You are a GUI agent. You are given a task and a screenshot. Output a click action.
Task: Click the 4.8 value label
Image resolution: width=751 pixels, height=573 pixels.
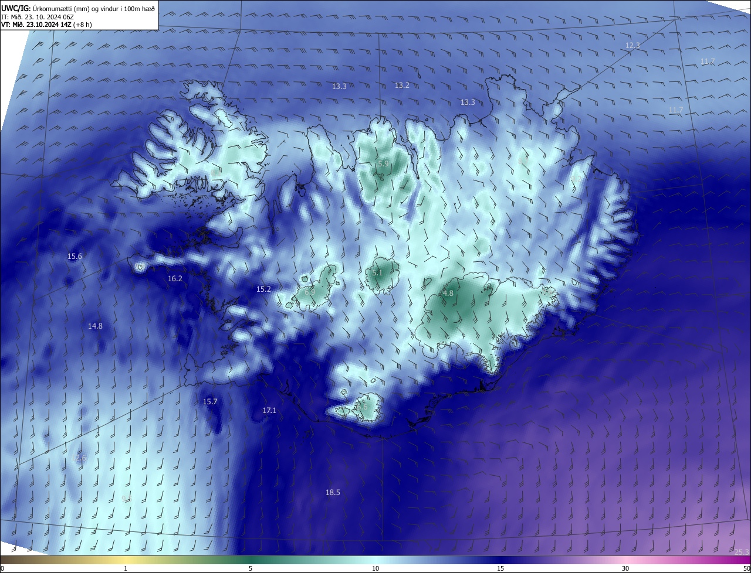(448, 293)
